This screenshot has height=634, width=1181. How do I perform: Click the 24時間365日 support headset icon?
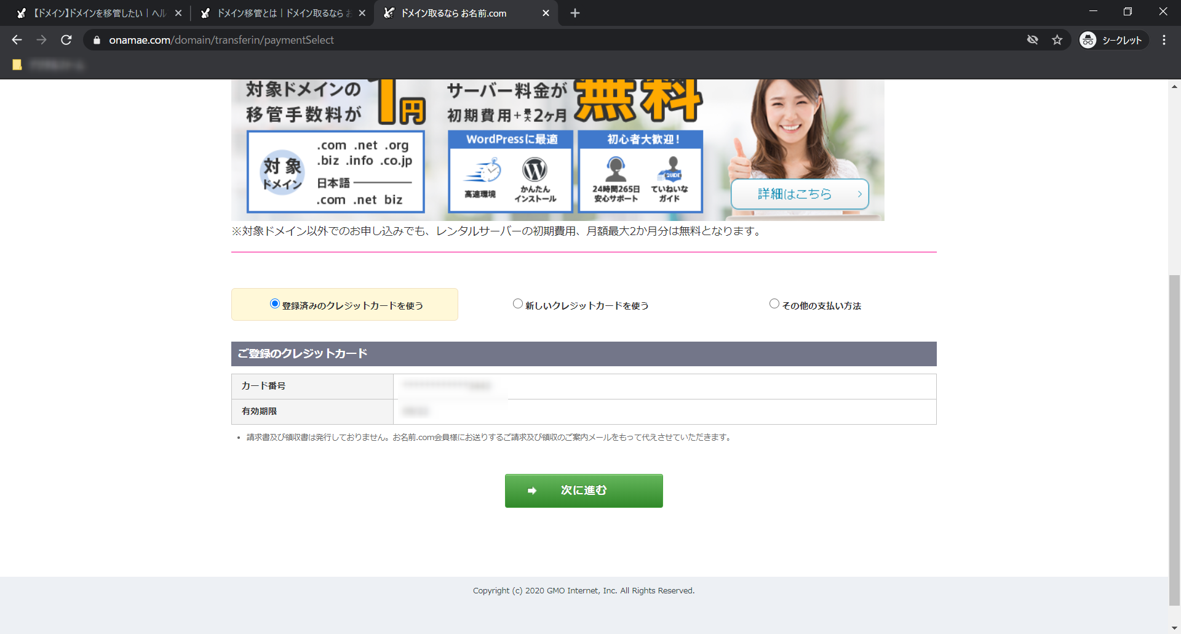(616, 169)
